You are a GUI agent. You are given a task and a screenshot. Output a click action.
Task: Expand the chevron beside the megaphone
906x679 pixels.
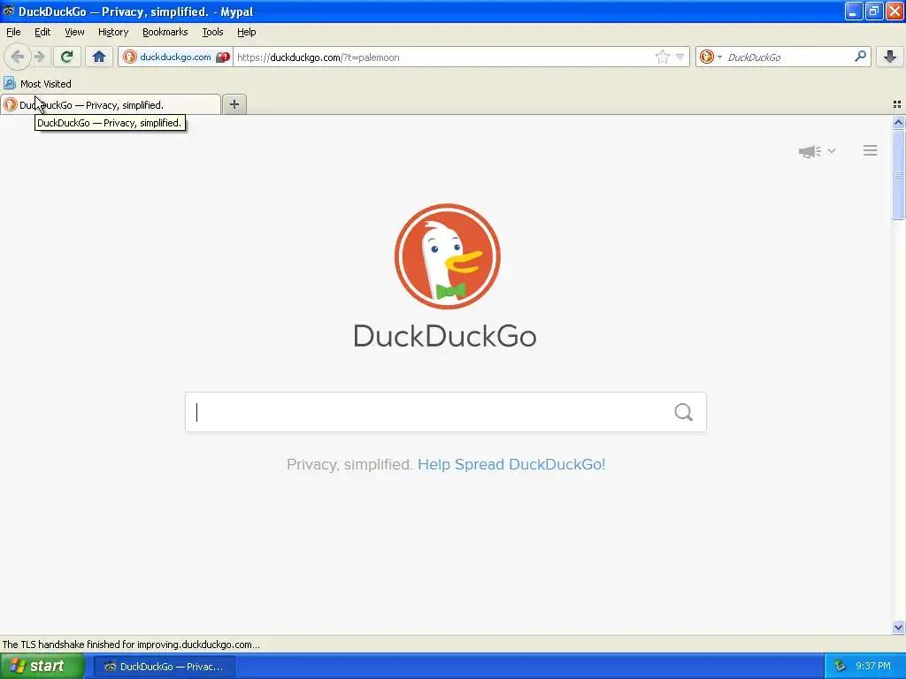click(x=832, y=150)
